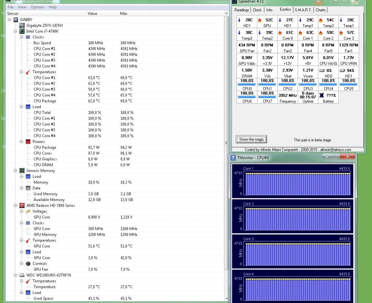The image size is (372, 303).
Task: Click the HD0 disk icon showing 0%
Action: pyautogui.click(x=322, y=70)
